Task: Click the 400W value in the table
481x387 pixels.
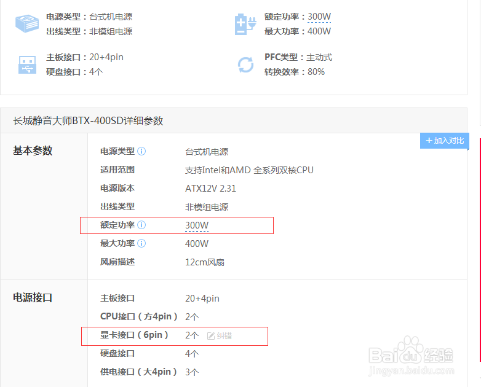Action: point(197,244)
